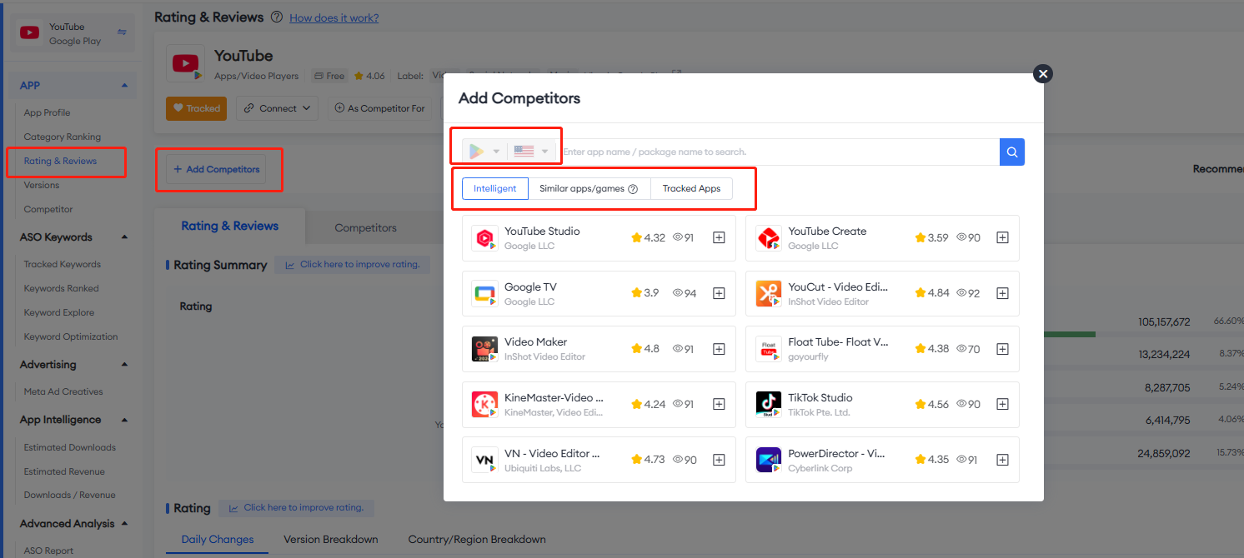Click YouTube Studio app icon
1244x558 pixels.
484,238
